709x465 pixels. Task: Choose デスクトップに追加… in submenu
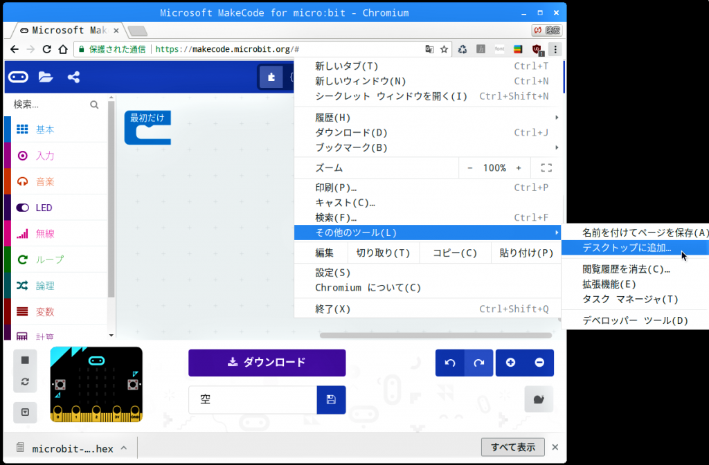[x=635, y=248]
